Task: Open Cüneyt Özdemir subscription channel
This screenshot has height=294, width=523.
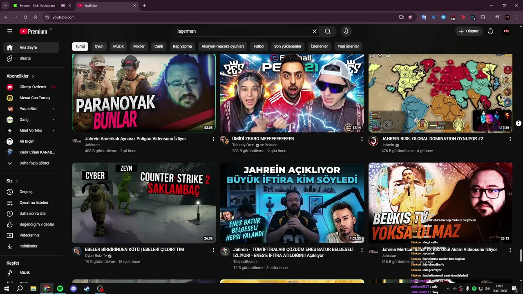Action: point(31,87)
